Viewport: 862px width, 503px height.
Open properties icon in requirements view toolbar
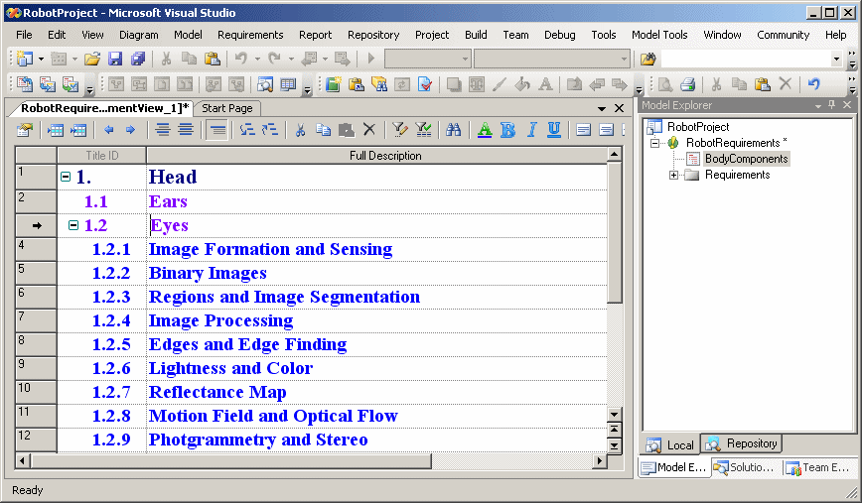tap(25, 130)
